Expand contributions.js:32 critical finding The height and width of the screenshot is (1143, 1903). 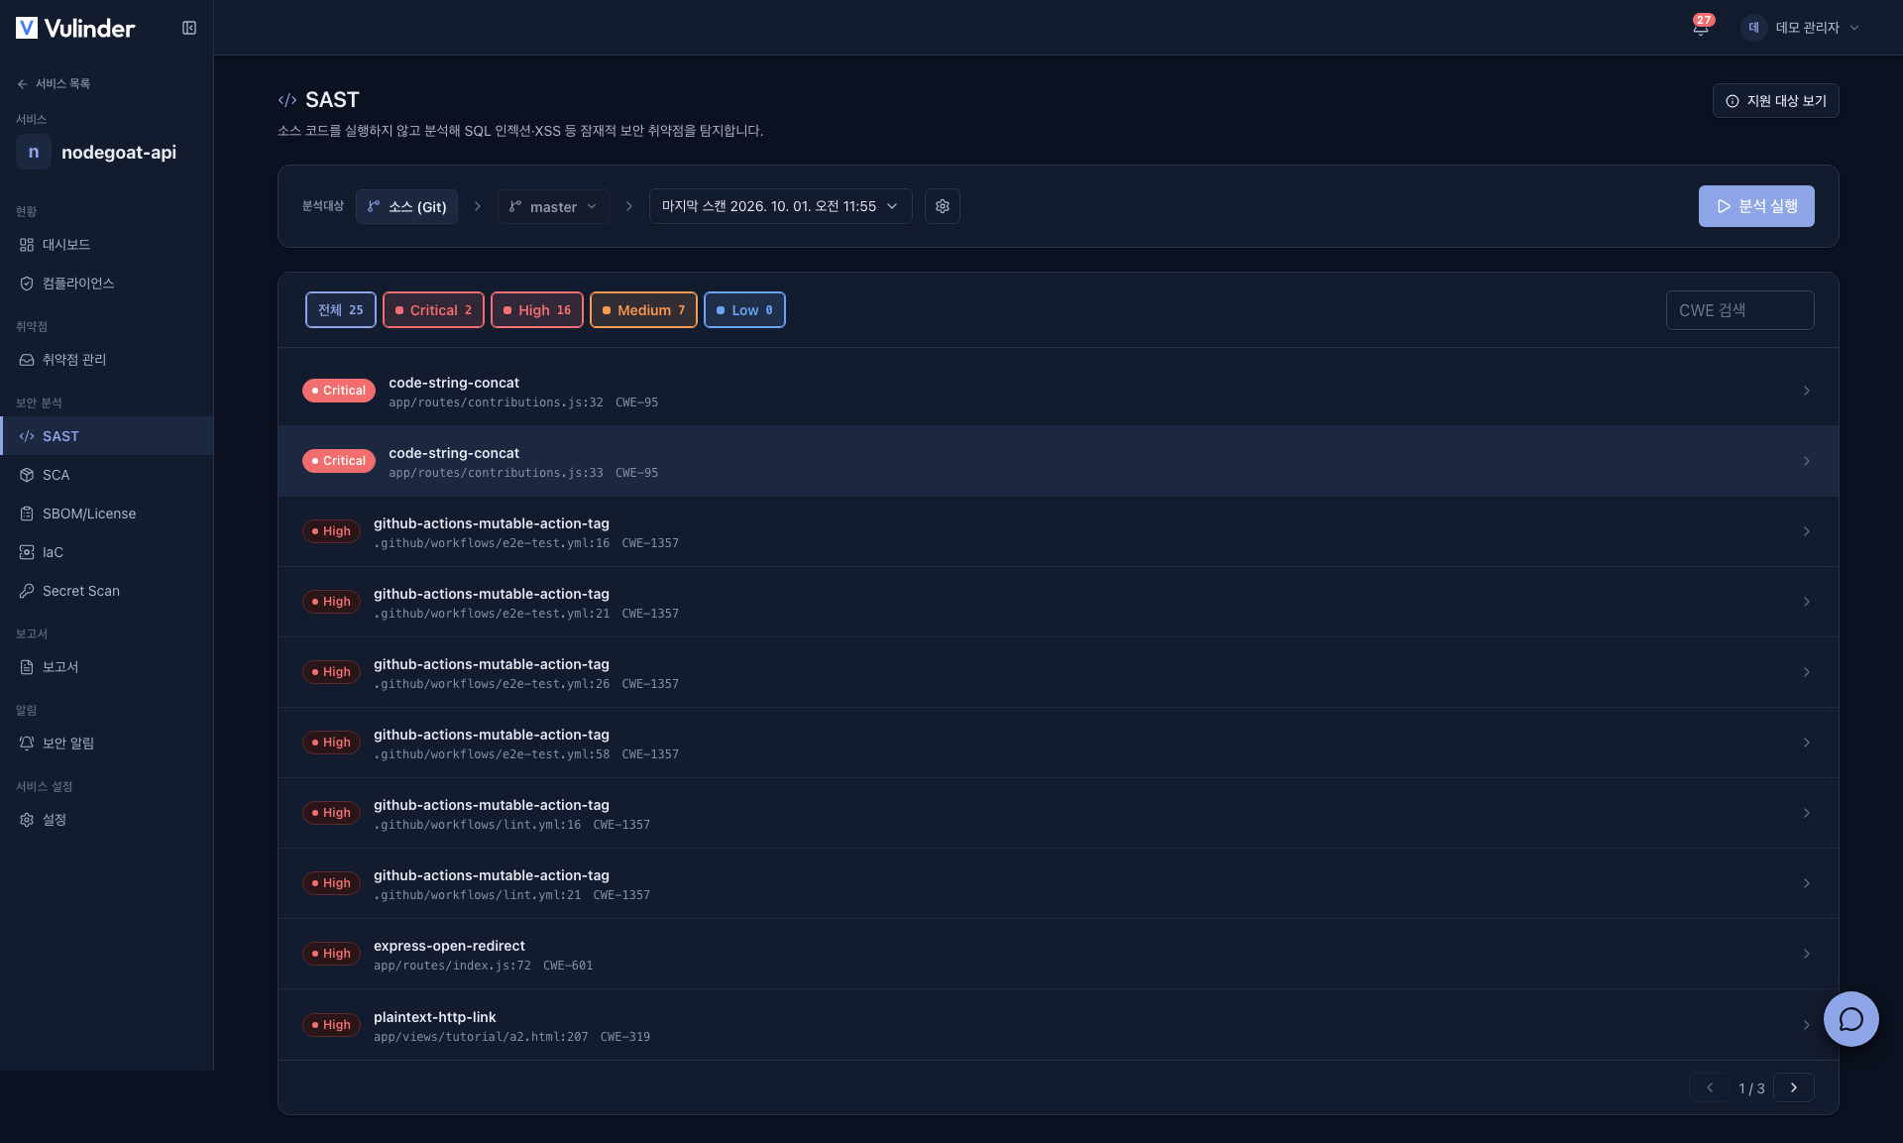[1058, 391]
